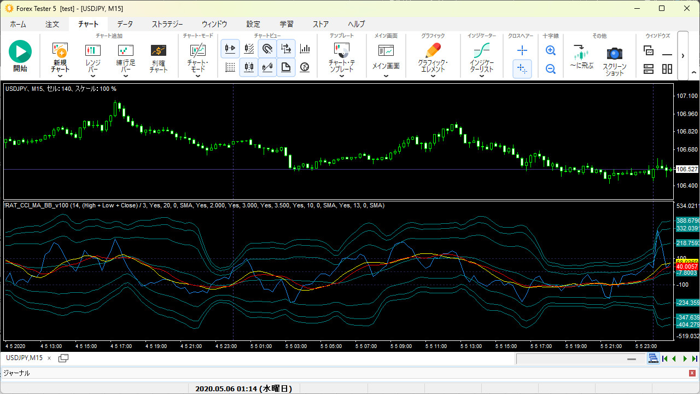Toggle the grid display button

[x=230, y=67]
